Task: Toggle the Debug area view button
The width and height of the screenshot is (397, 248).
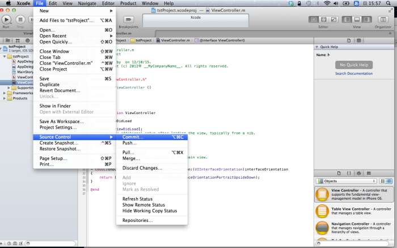Action: (357, 19)
